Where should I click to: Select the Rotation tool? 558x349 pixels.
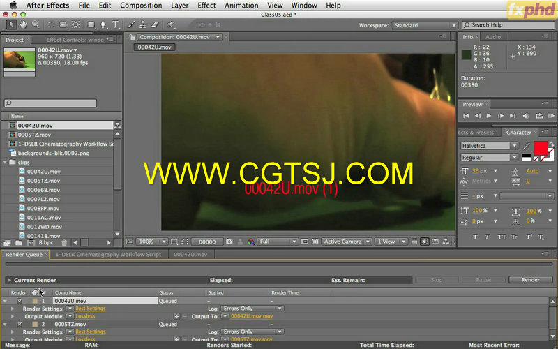[51, 24]
